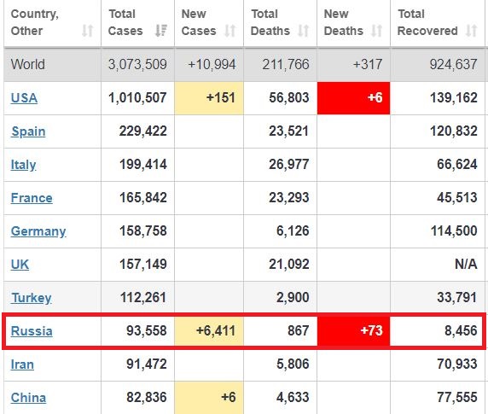488x414 pixels.
Task: Sort by New Deaths arrows icon
Action: pyautogui.click(x=377, y=31)
